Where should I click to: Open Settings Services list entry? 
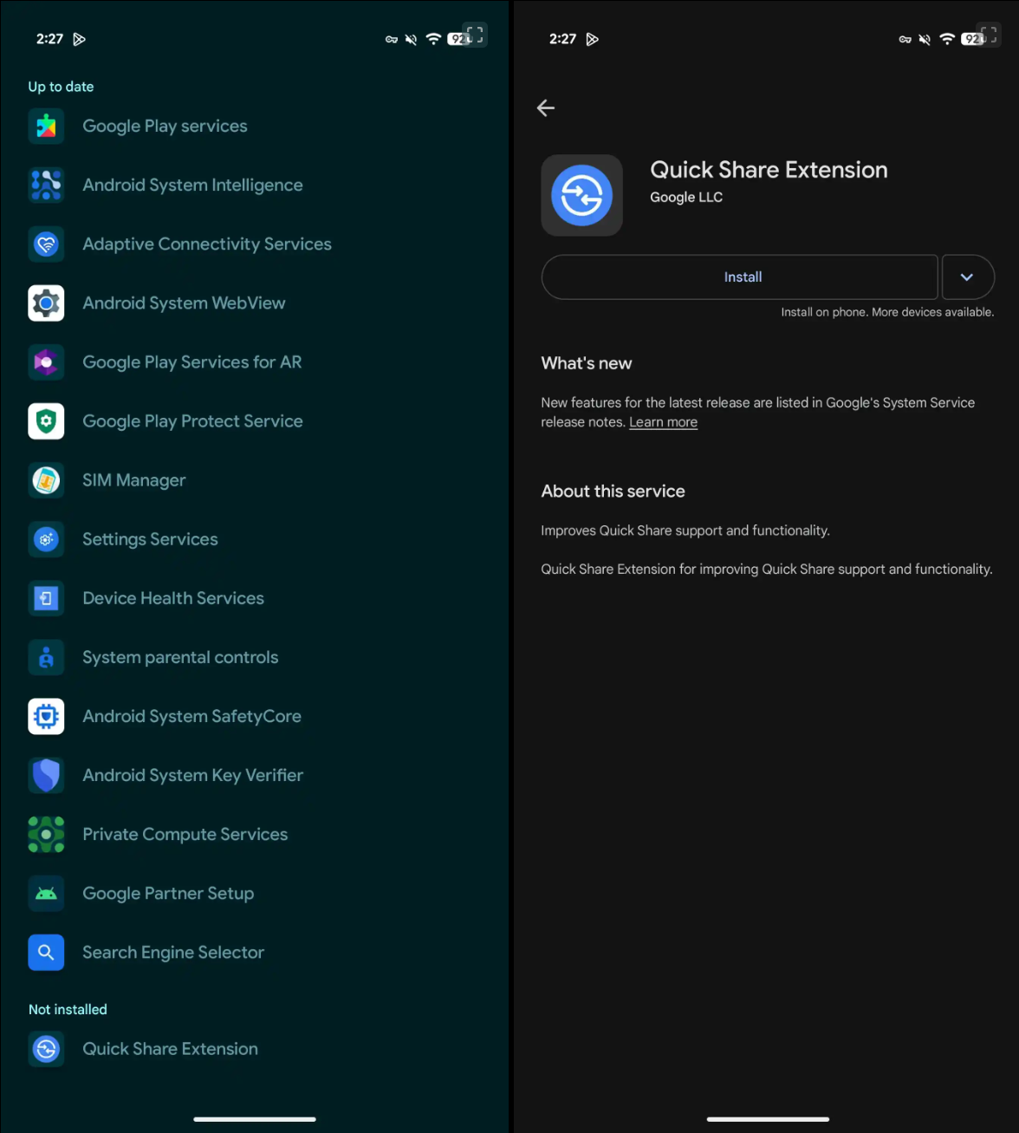(150, 539)
